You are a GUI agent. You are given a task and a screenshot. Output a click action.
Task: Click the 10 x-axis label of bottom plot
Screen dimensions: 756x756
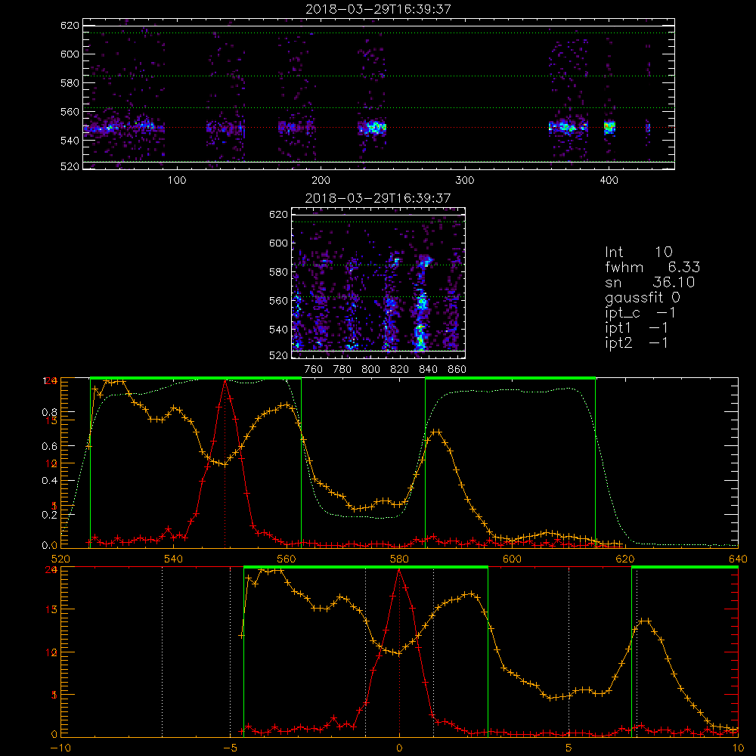point(738,748)
